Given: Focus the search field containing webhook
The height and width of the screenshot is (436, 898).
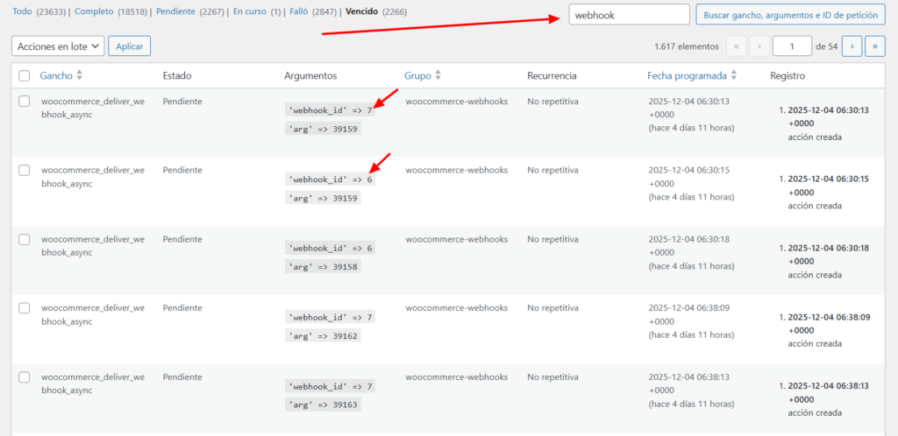Looking at the screenshot, I should [628, 15].
